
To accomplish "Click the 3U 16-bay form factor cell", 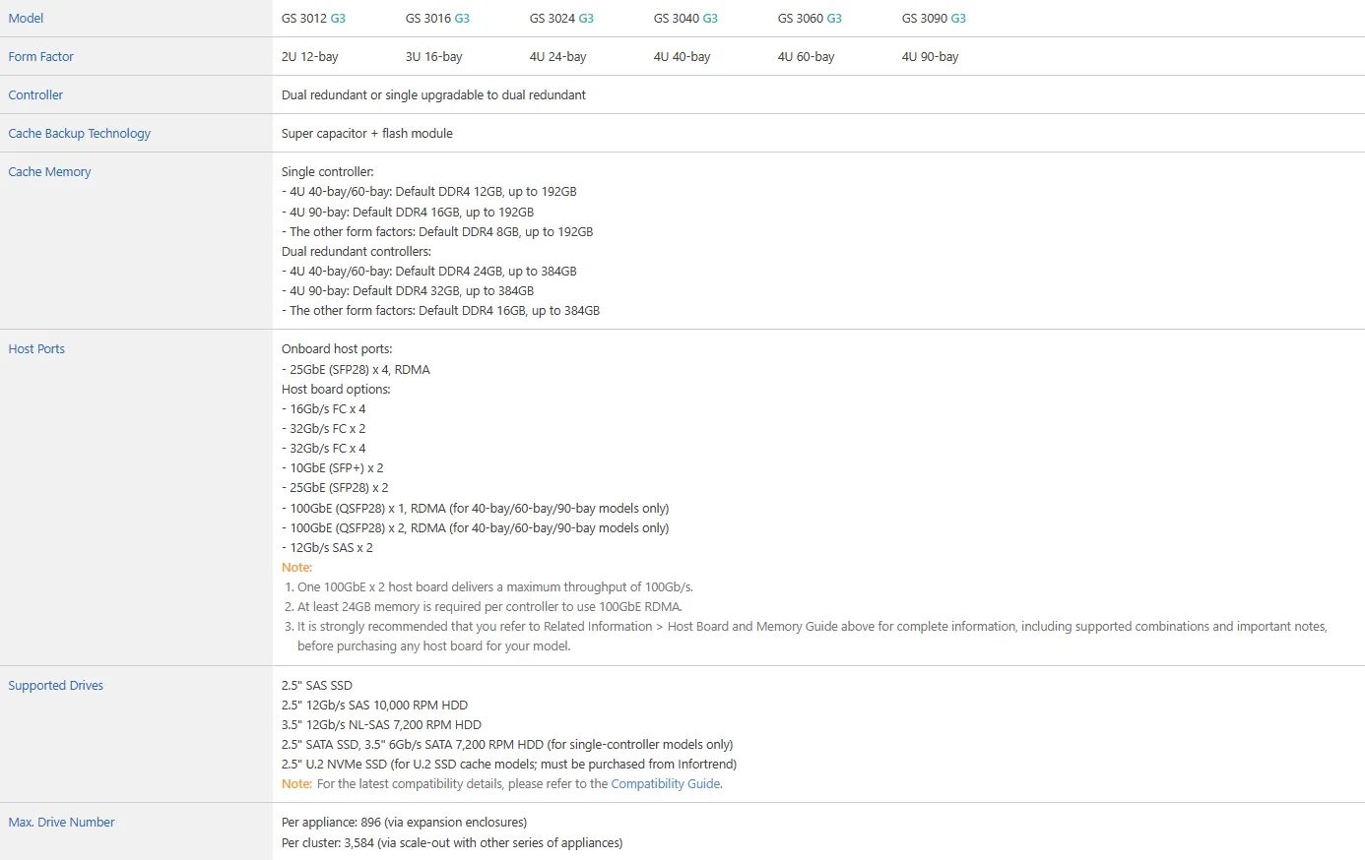I will (434, 57).
